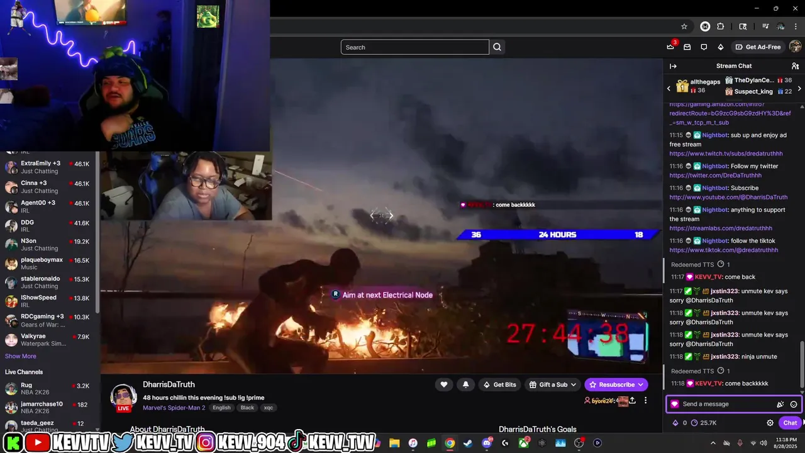Screen dimensions: 805x453
Task: Send message with the Chat button
Action: click(790, 423)
